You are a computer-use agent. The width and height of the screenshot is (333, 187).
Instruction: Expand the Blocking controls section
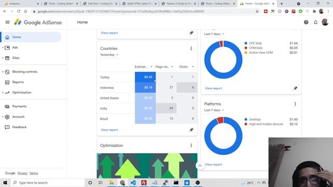(3, 72)
